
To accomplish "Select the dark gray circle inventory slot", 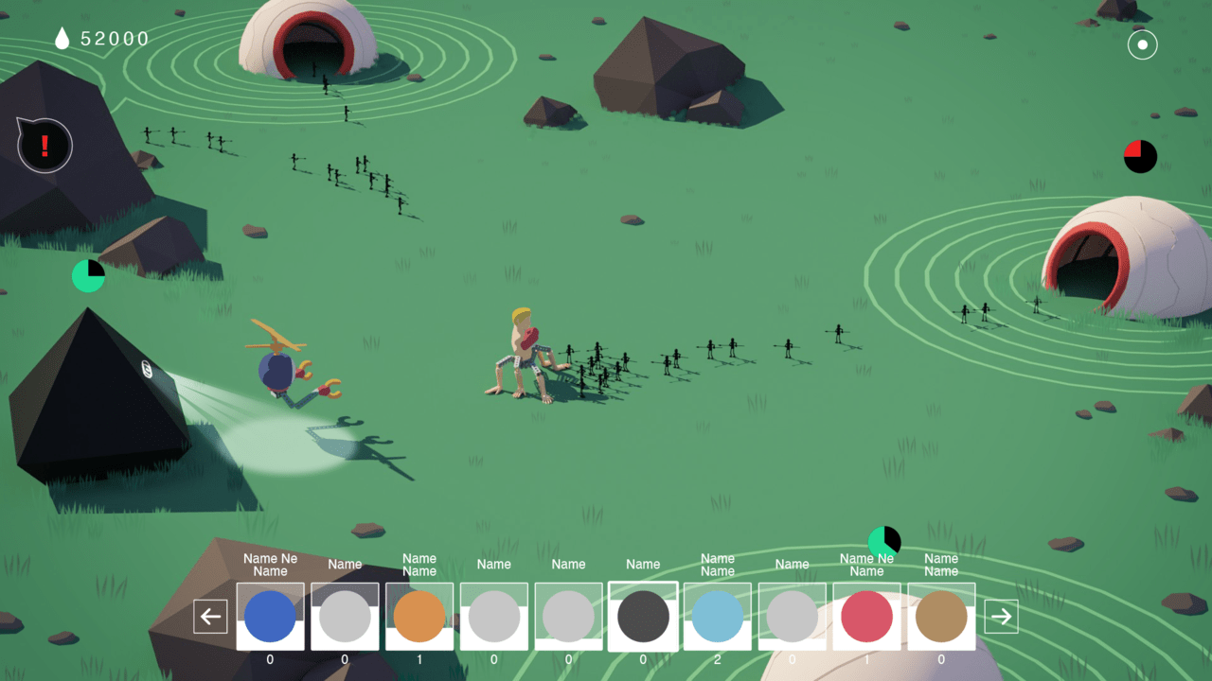I will coord(644,617).
